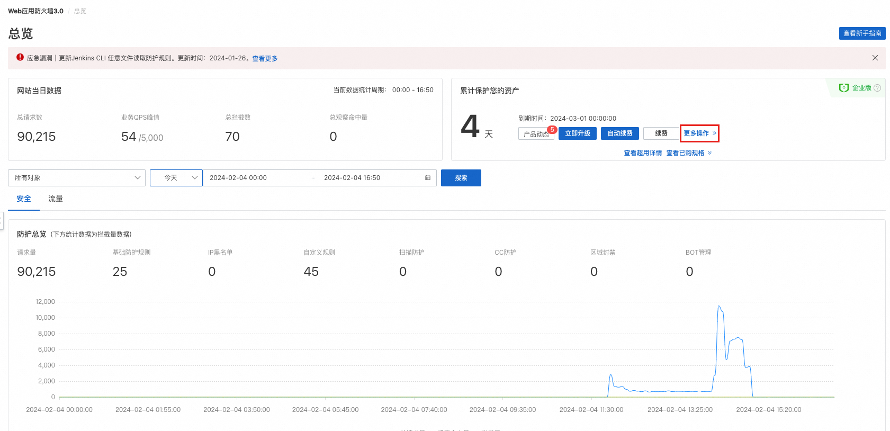Click the 总请求数 value 90,215
This screenshot has height=431, width=890.
point(37,137)
